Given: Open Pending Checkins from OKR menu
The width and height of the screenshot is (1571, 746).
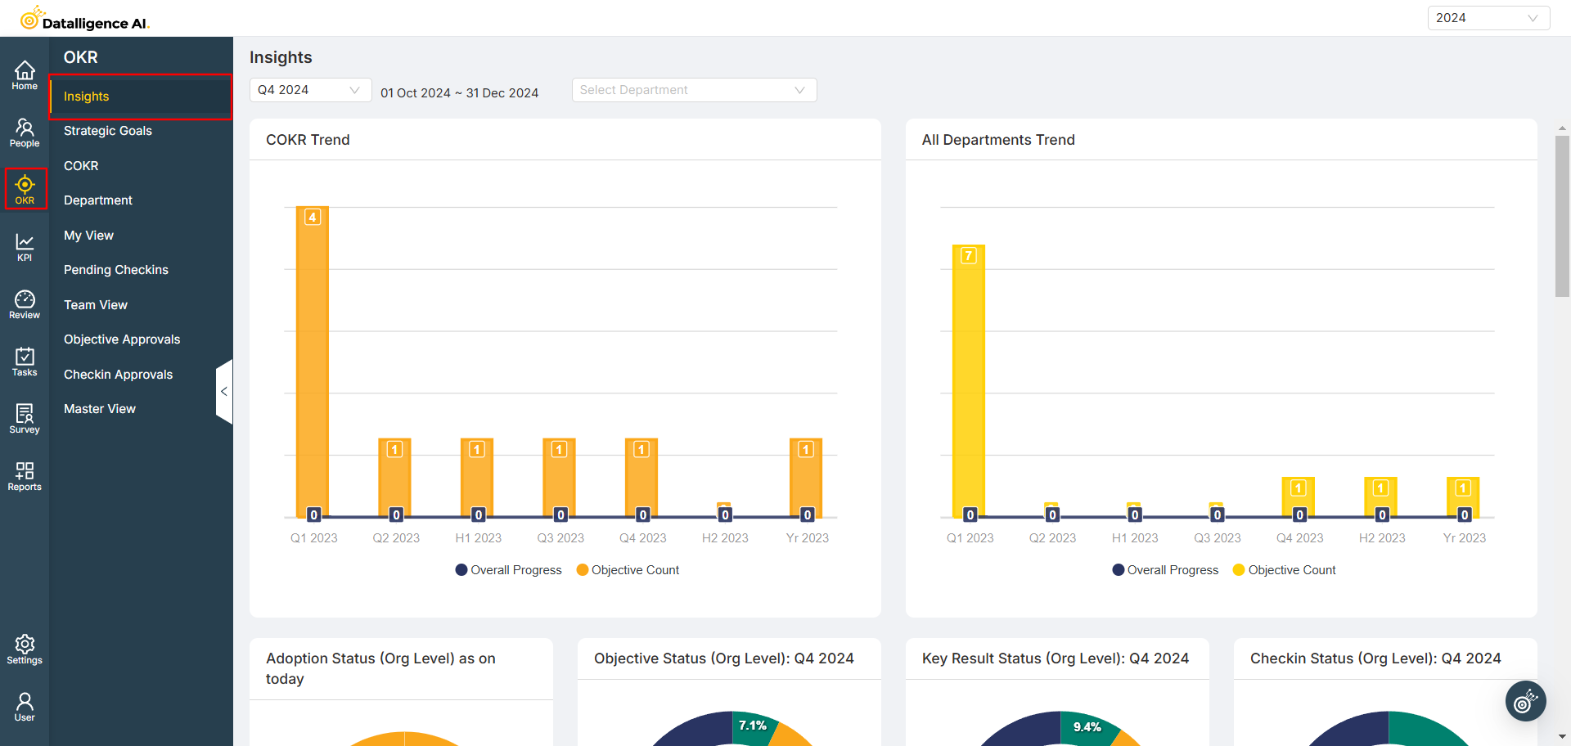Looking at the screenshot, I should click(116, 269).
